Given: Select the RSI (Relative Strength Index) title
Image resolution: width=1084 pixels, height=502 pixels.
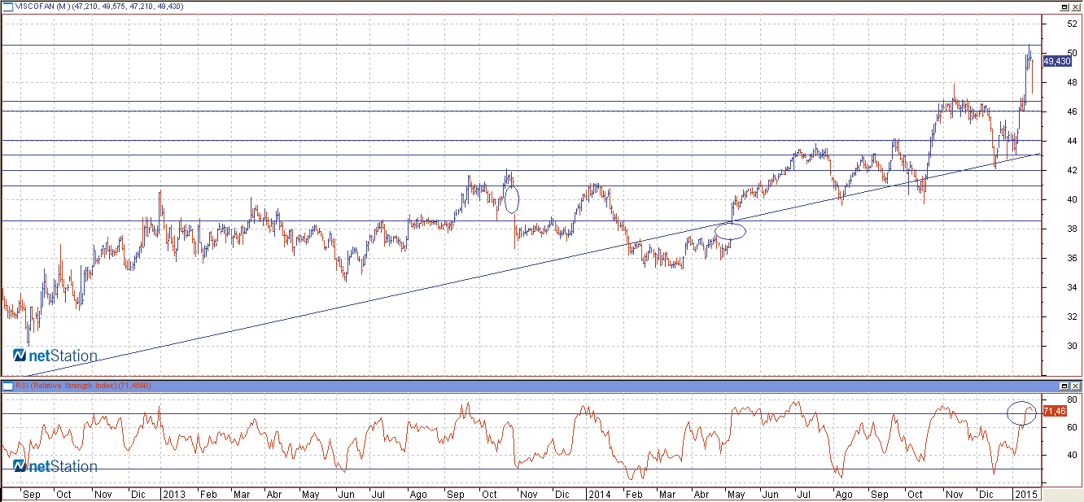Looking at the screenshot, I should coord(67,385).
